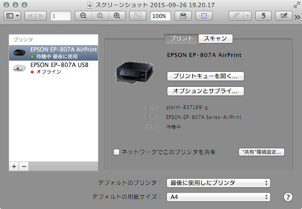
Task: Open the print queue with プリントキューを開く
Action: 205,76
